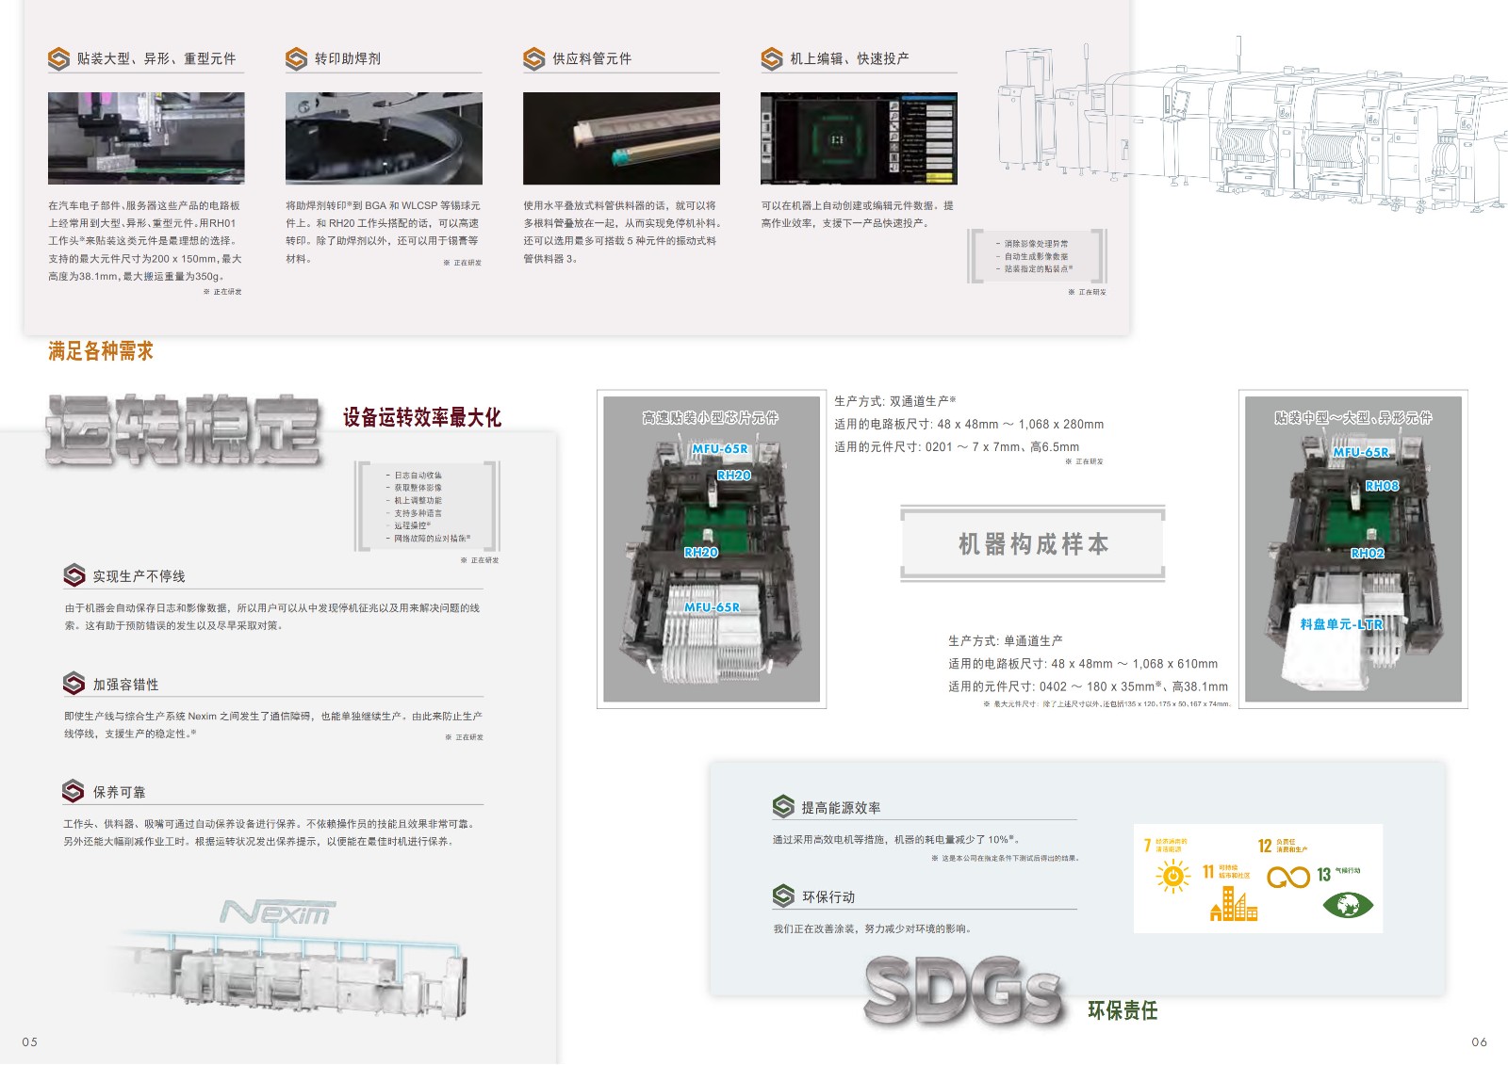Click the 转印助焊剂 heading

tap(348, 58)
